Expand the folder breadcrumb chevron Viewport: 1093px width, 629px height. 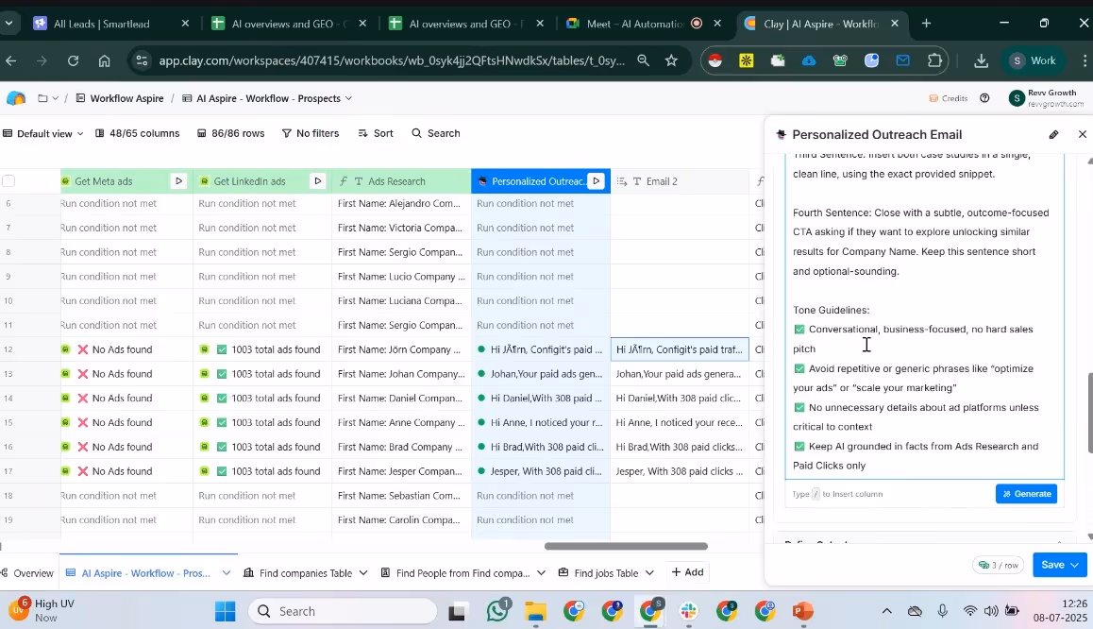tap(55, 98)
